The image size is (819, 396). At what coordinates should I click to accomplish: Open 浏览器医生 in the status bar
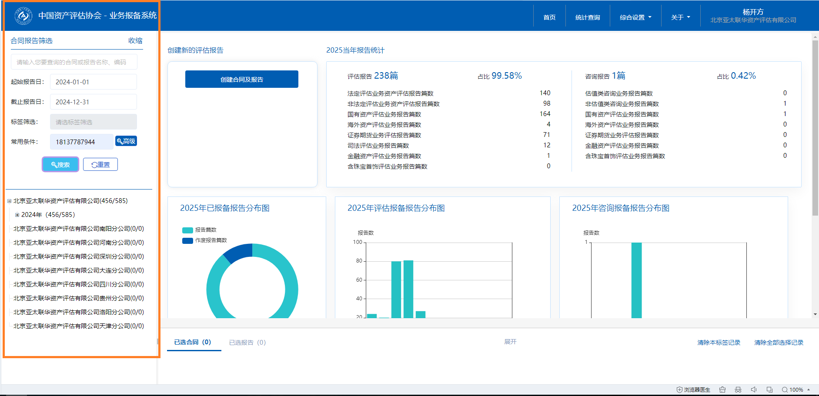point(693,389)
